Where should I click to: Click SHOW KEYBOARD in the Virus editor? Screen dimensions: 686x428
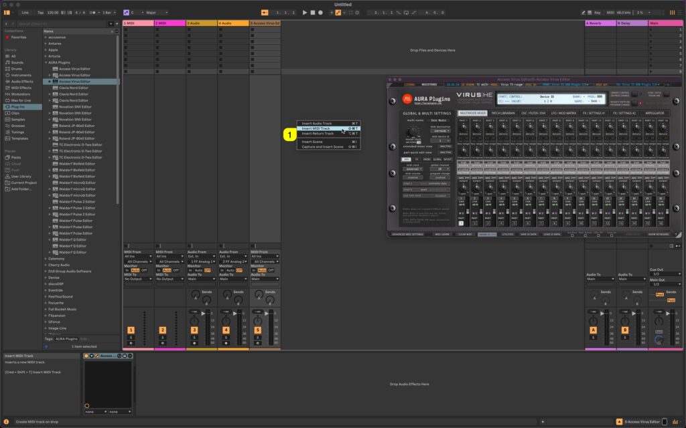(x=660, y=235)
